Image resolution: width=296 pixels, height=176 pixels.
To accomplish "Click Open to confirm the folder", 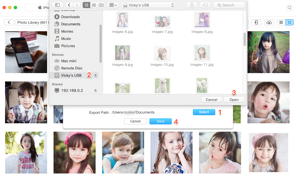I will point(234,100).
